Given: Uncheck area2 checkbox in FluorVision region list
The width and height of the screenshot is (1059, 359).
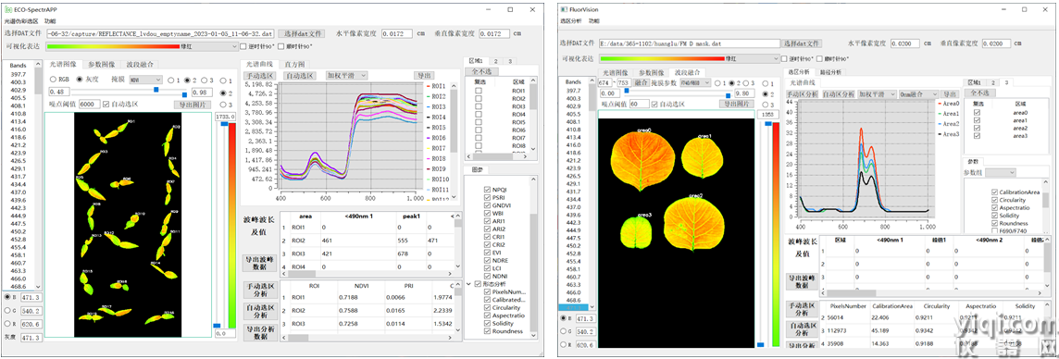Looking at the screenshot, I should [977, 129].
